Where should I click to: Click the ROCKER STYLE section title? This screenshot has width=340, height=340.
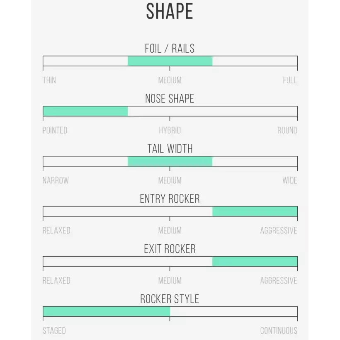(x=170, y=299)
